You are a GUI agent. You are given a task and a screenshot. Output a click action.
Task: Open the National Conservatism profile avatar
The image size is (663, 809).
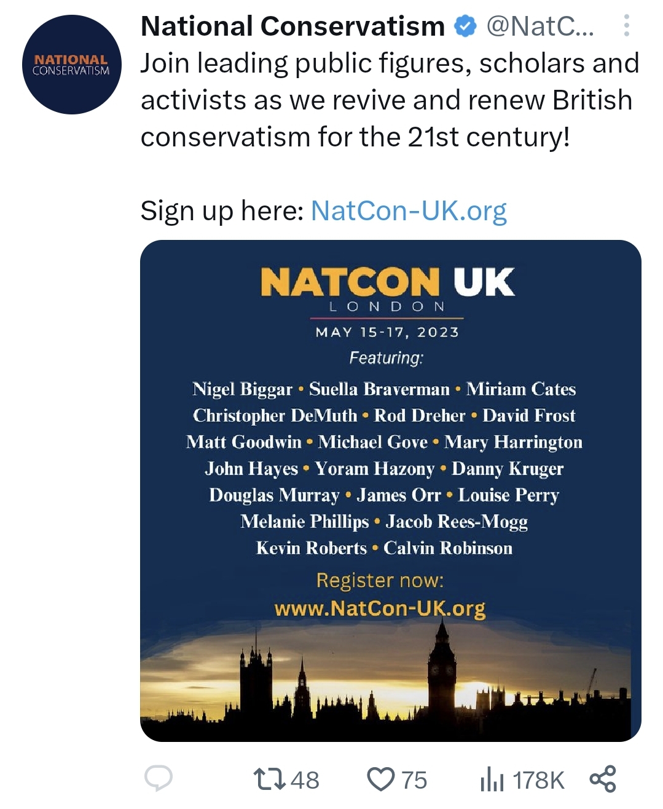click(x=72, y=65)
